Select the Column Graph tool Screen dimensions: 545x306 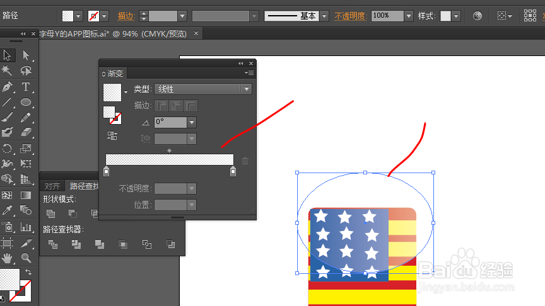click(x=26, y=227)
